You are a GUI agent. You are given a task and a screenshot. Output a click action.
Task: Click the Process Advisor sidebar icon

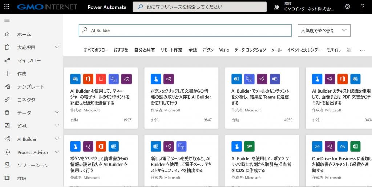[7, 152]
